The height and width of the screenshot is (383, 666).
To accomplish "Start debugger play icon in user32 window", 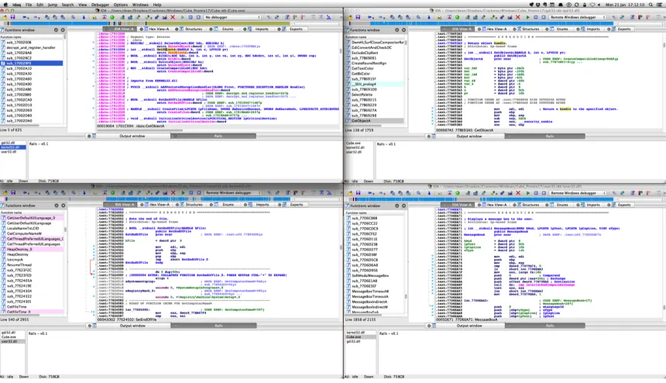I will (x=527, y=192).
